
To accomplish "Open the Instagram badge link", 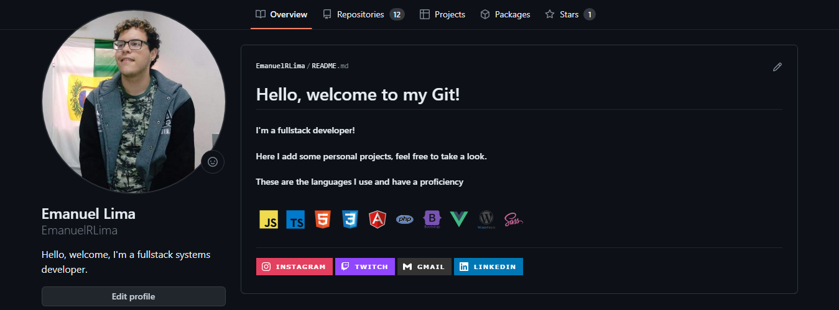I will (294, 267).
